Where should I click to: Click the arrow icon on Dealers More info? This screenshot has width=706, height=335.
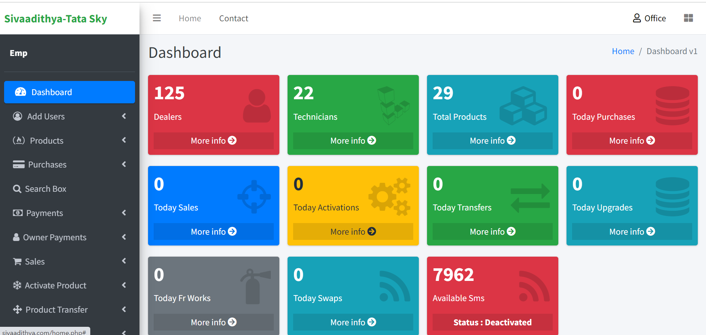click(x=232, y=141)
